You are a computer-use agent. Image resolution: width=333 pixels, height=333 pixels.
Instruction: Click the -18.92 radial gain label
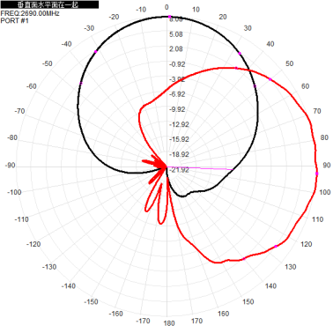coord(179,154)
